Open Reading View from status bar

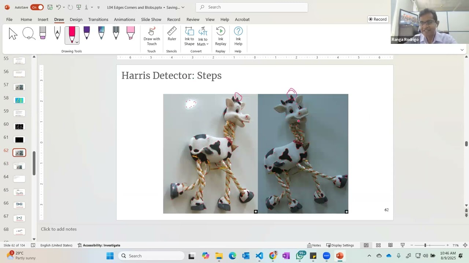coord(390,245)
